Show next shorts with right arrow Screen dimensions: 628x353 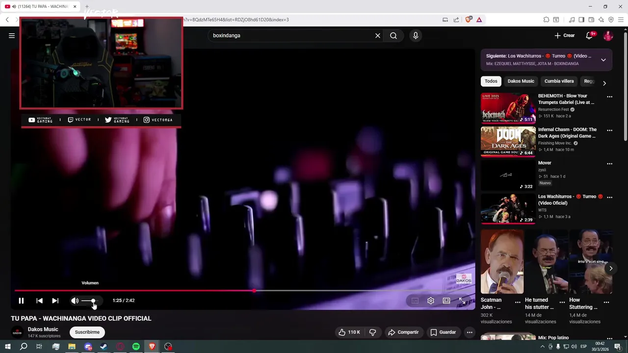(611, 268)
